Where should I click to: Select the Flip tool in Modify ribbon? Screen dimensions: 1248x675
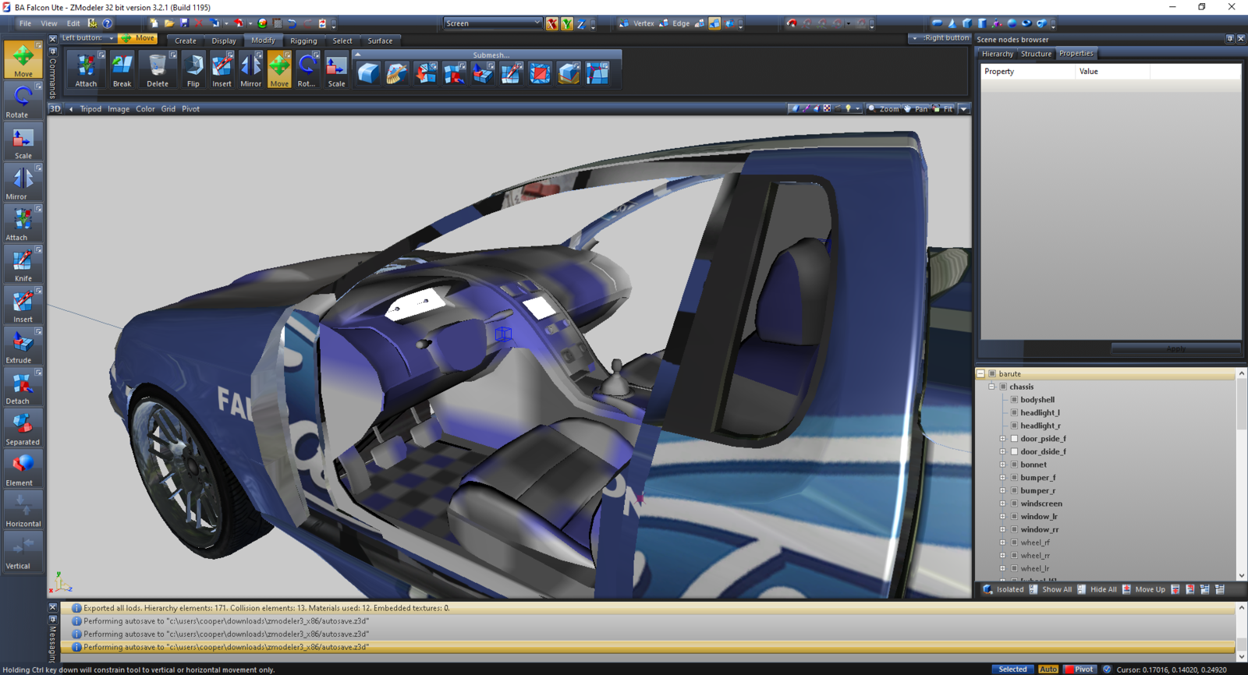(x=193, y=69)
